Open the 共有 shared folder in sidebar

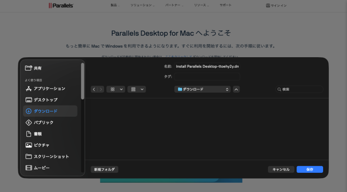point(33,68)
